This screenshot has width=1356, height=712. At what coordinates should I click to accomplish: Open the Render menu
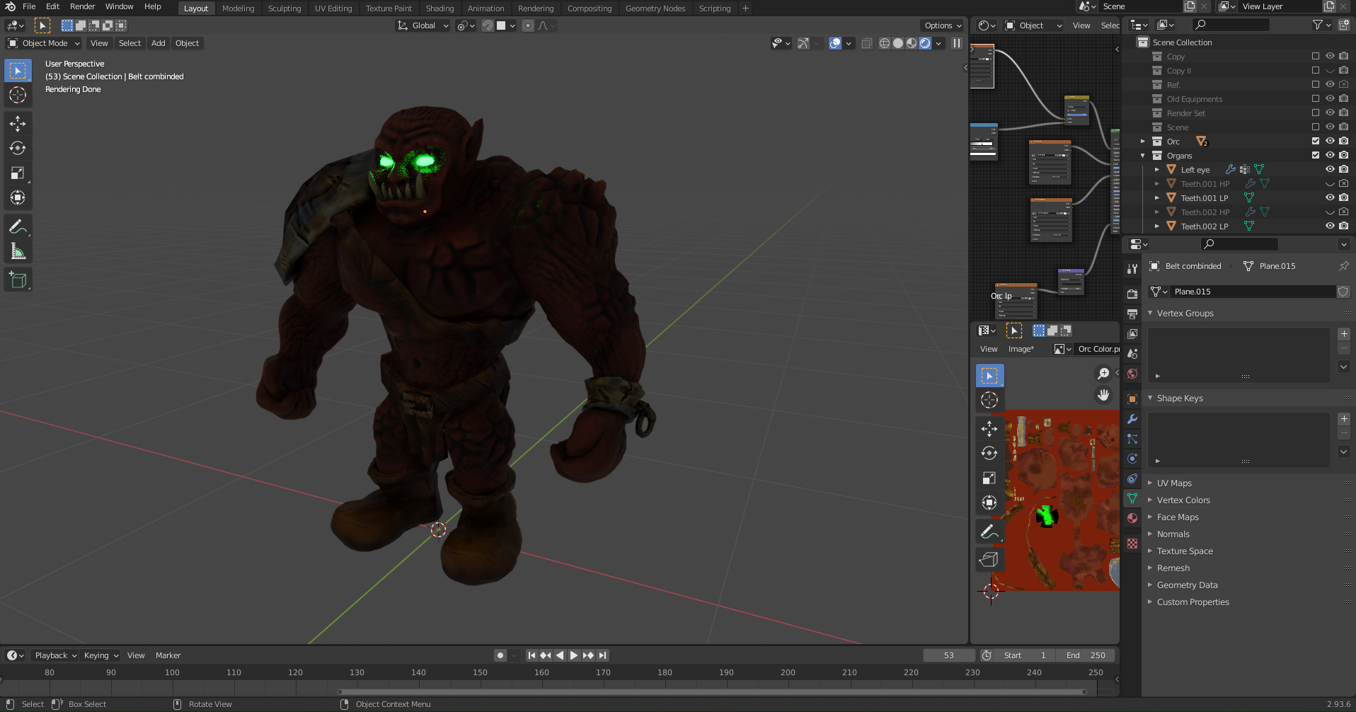82,6
